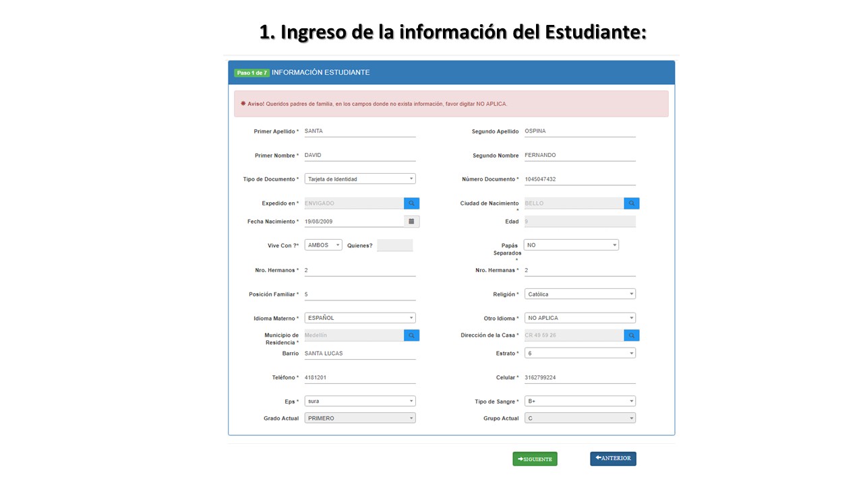The image size is (863, 485).
Task: Click search icon for Municipio de Residencia
Action: tap(411, 335)
